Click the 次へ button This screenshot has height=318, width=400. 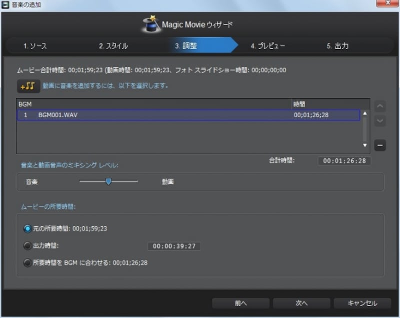click(x=301, y=303)
